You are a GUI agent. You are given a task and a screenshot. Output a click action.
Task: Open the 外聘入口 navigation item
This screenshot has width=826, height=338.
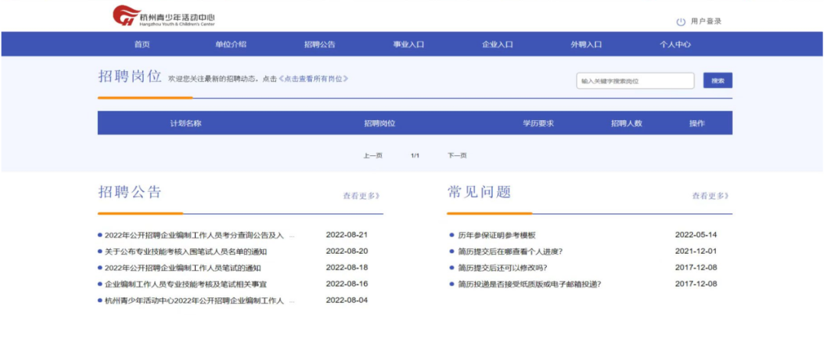[x=586, y=44]
